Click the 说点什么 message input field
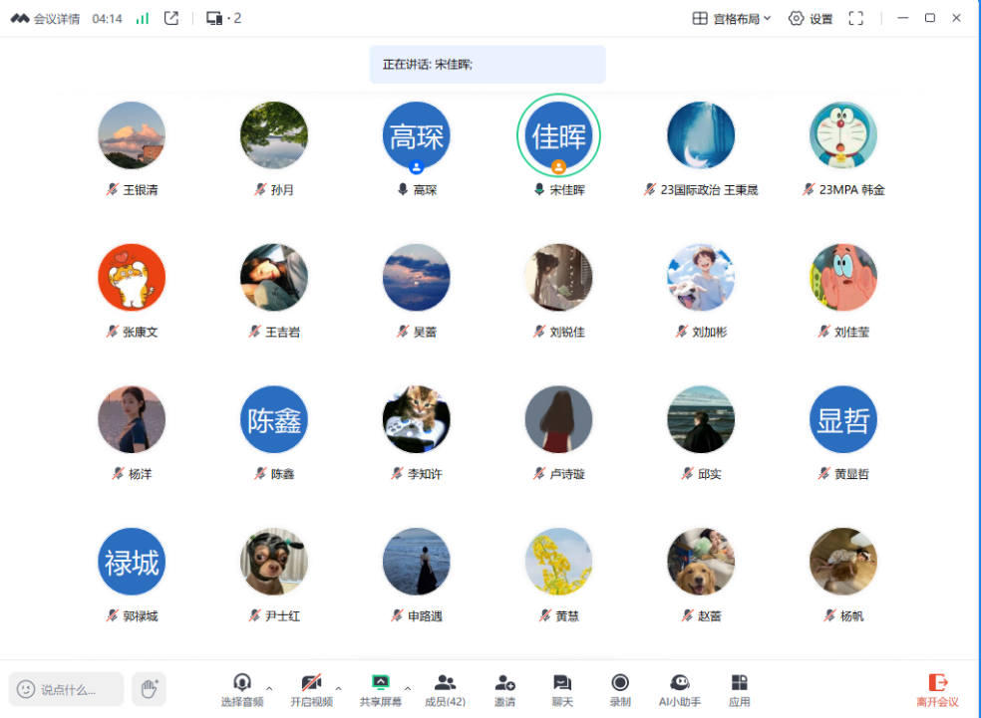 (x=67, y=689)
